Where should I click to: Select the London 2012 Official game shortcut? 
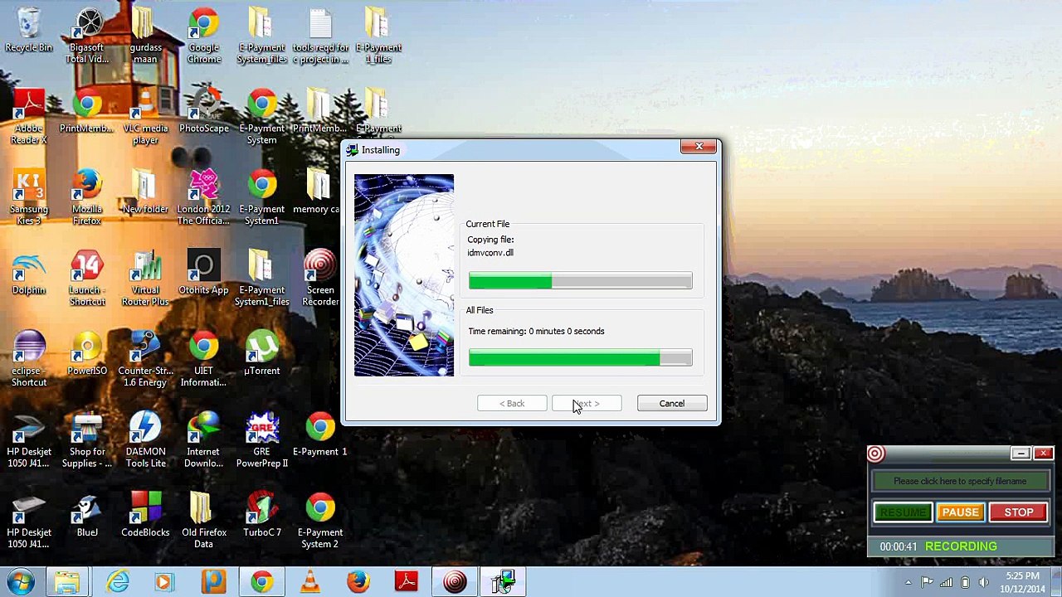click(x=203, y=197)
